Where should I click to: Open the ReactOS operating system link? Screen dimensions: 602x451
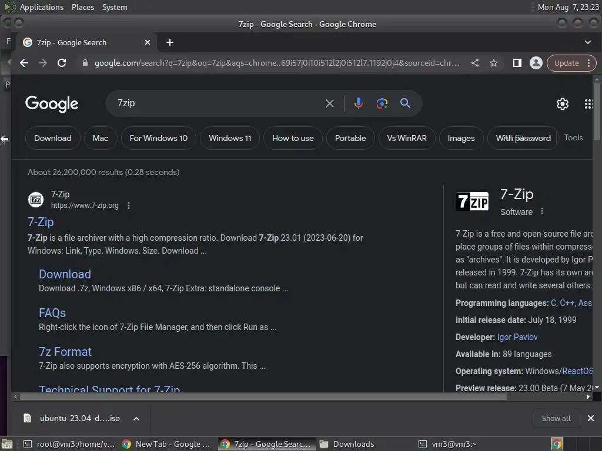pyautogui.click(x=577, y=371)
